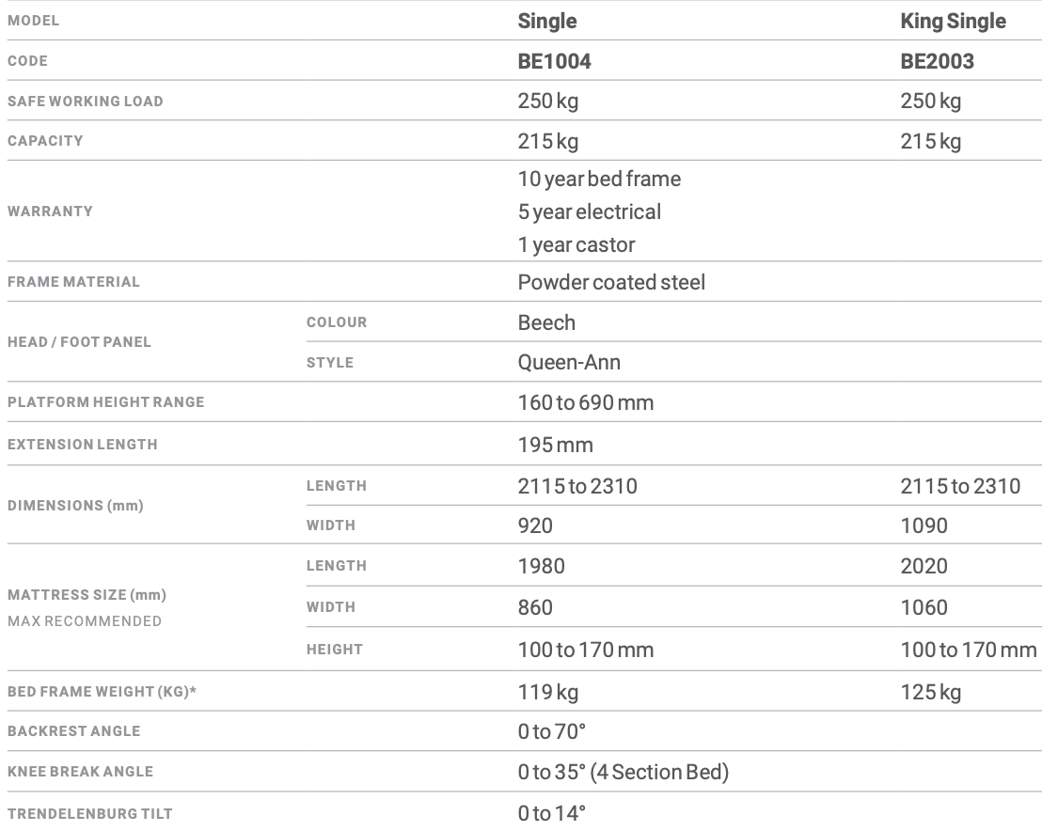The height and width of the screenshot is (831, 1042).
Task: Click the King Single column header
Action: coord(953,21)
